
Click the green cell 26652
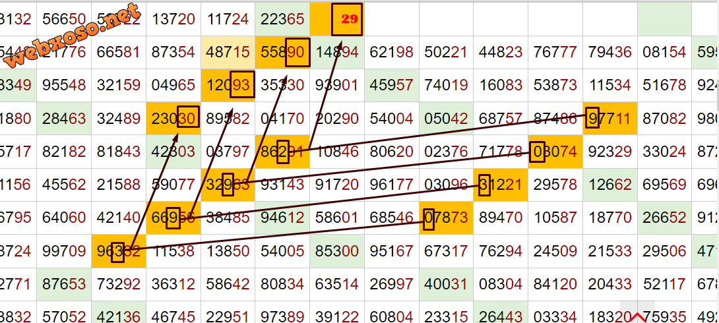coord(664,218)
